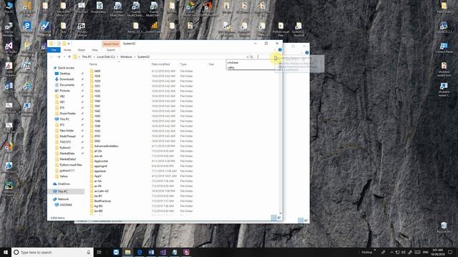Select MultiThread folder in navigation pane
The width and height of the screenshot is (458, 257).
tap(67, 136)
